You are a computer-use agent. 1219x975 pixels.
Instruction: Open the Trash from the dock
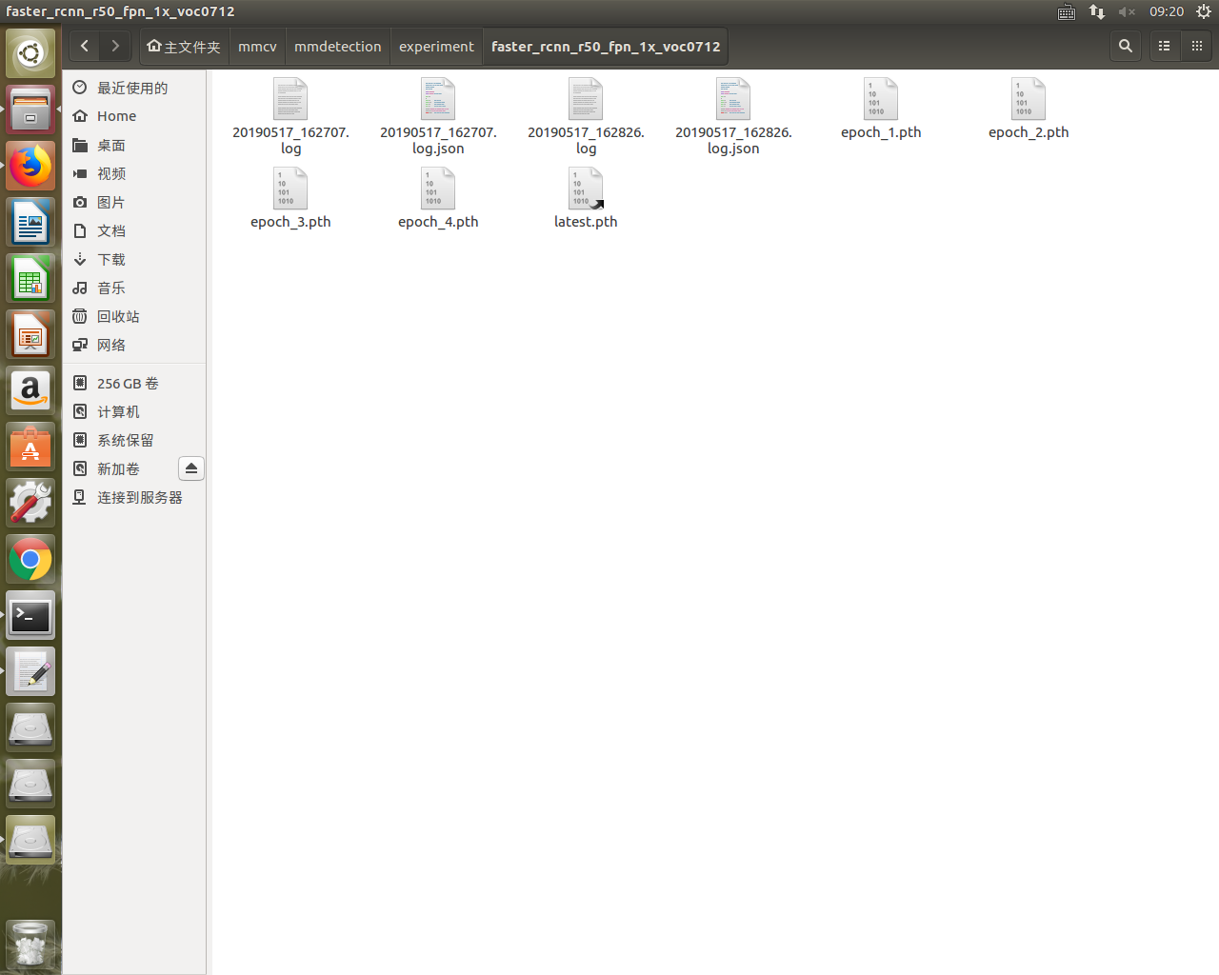pos(30,945)
